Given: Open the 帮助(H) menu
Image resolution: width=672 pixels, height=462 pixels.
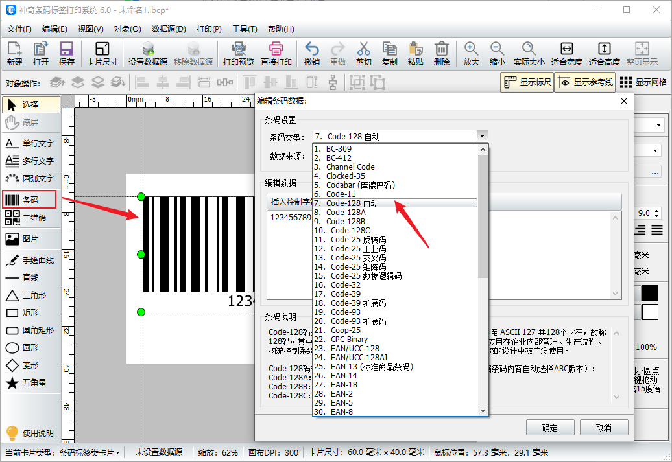Looking at the screenshot, I should pos(281,29).
